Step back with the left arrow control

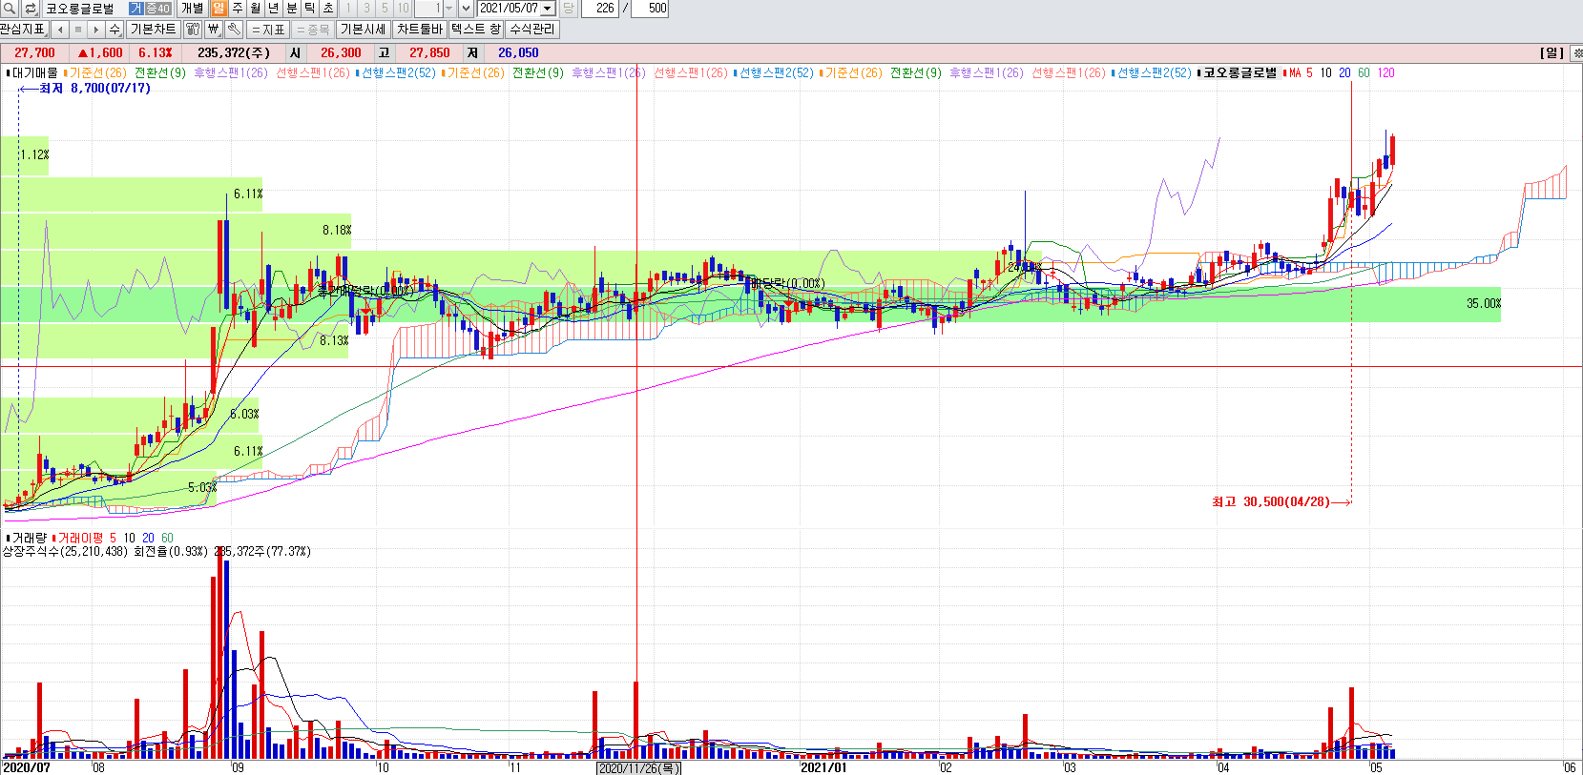pos(60,30)
